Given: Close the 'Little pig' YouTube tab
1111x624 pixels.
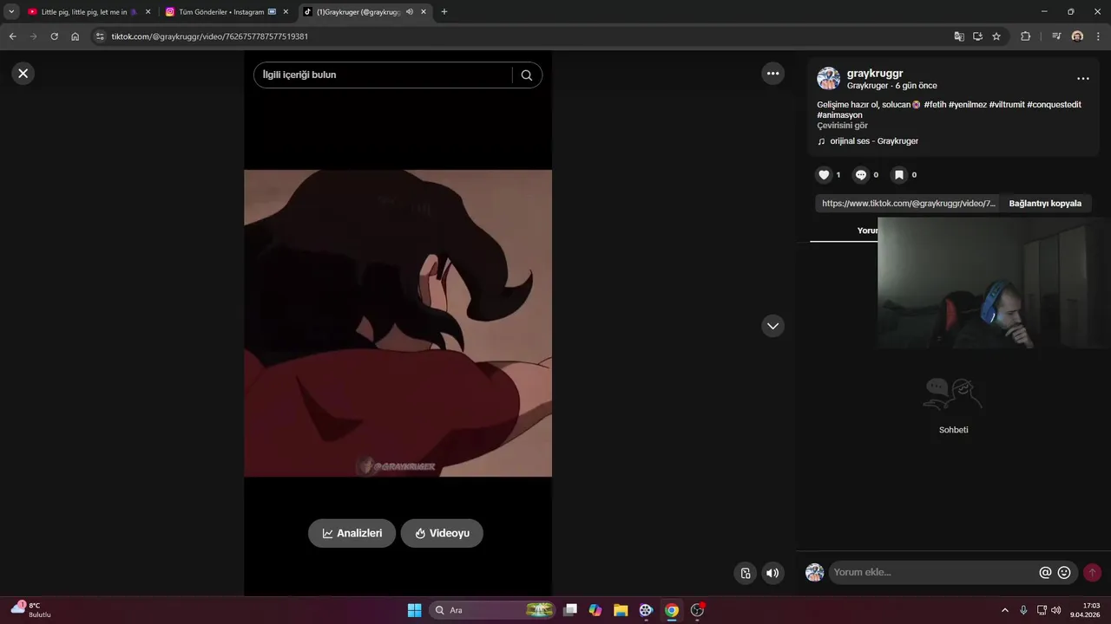Looking at the screenshot, I should pyautogui.click(x=148, y=12).
